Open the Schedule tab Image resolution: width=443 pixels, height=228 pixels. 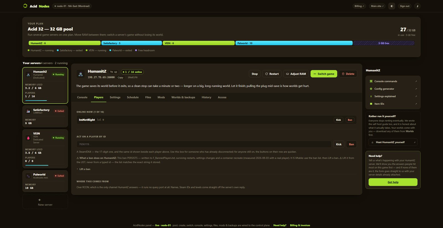pos(133,97)
